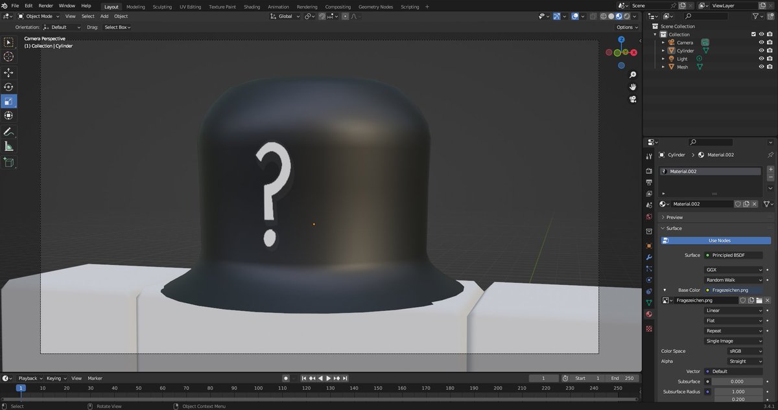778x410 pixels.
Task: Toggle camera view with the camera icon
Action: (x=632, y=99)
